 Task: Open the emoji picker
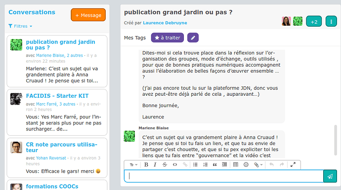coord(246,165)
